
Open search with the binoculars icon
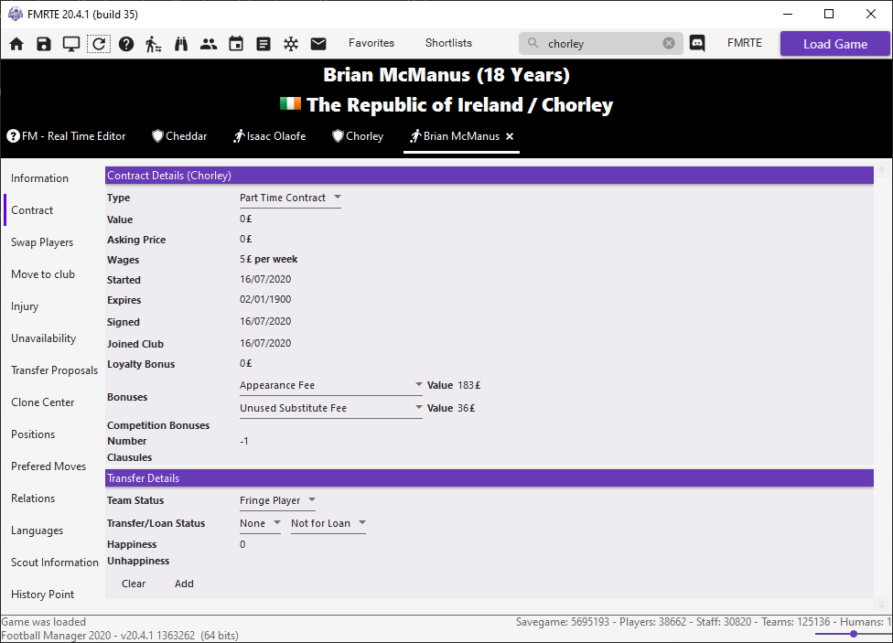pyautogui.click(x=181, y=44)
